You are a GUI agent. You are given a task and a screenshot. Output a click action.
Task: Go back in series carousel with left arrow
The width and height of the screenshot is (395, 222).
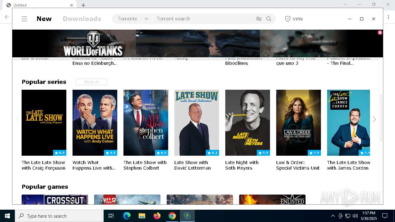pos(17,119)
